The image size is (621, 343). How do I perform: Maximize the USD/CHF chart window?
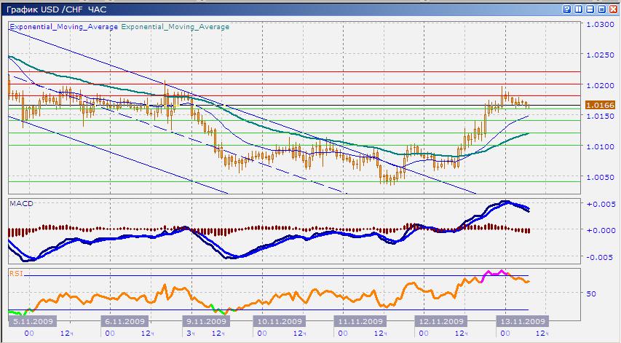(601, 9)
